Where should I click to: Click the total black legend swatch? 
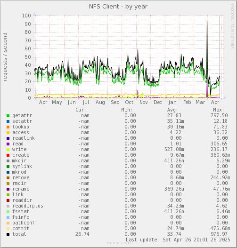click(8, 234)
